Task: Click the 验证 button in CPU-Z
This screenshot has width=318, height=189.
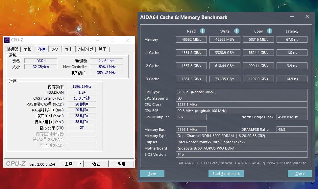Action: point(96,164)
